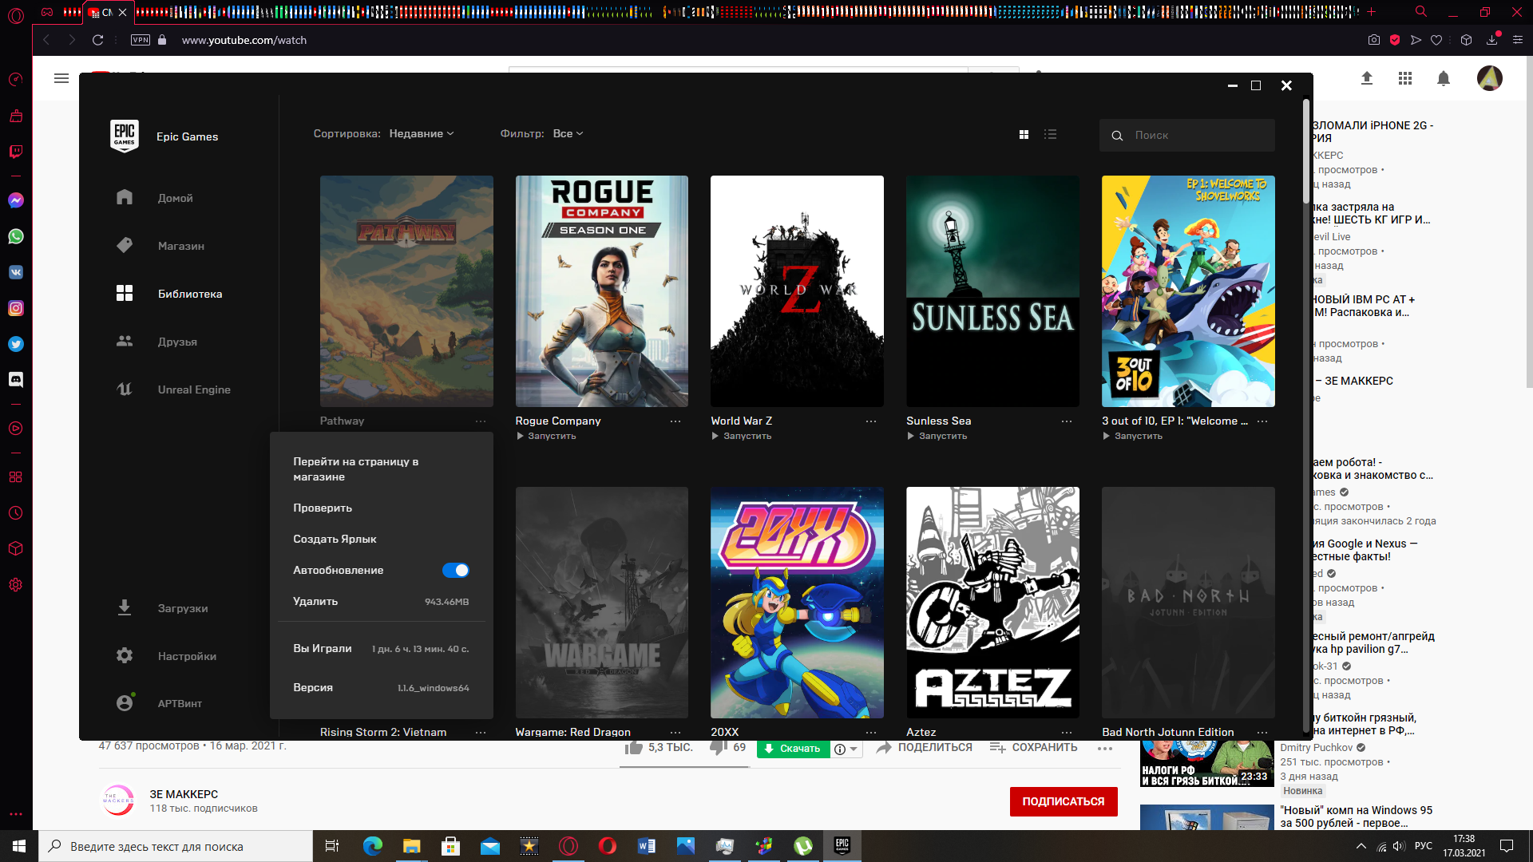The height and width of the screenshot is (862, 1533).
Task: Click СОХРАНИТЬ save button on YouTube
Action: (1033, 748)
